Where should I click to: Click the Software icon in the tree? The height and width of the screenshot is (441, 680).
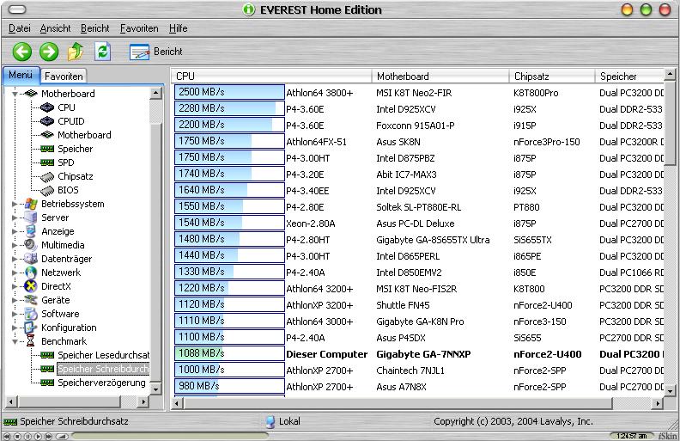click(31, 314)
